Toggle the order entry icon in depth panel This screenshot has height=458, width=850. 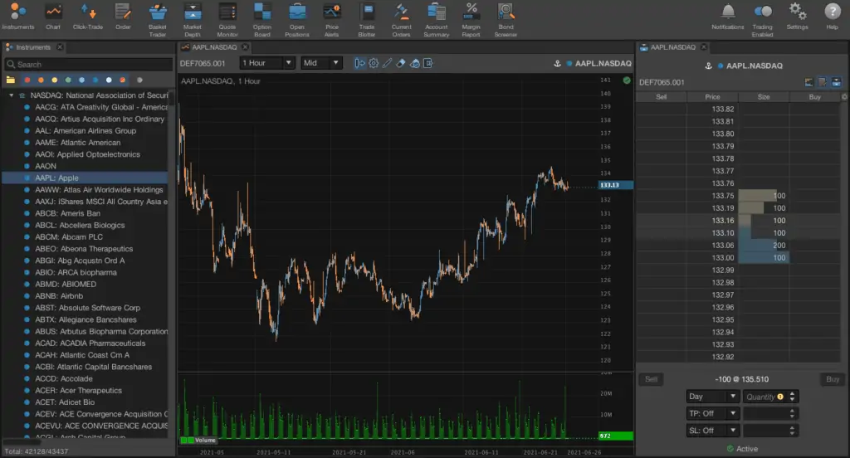pyautogui.click(x=823, y=82)
